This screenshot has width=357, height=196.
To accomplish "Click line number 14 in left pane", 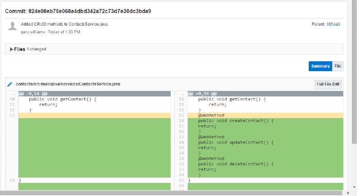I will tap(12, 180).
